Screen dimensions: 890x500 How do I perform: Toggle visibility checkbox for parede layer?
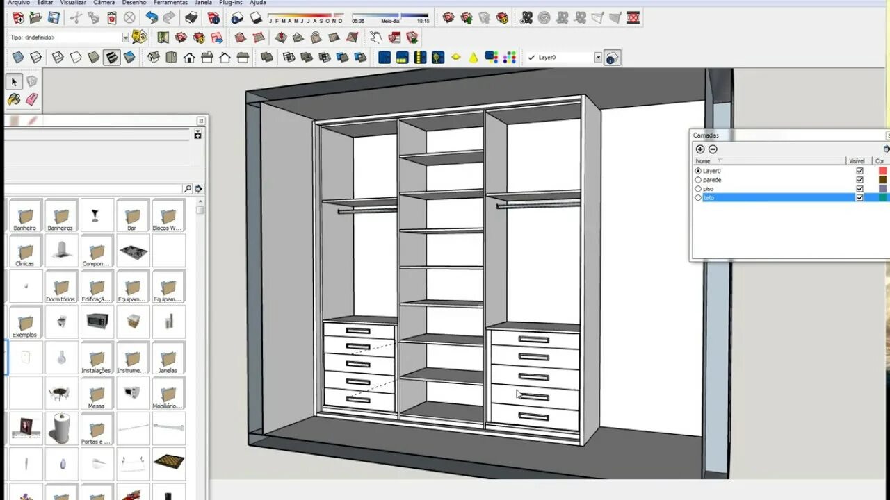[860, 180]
